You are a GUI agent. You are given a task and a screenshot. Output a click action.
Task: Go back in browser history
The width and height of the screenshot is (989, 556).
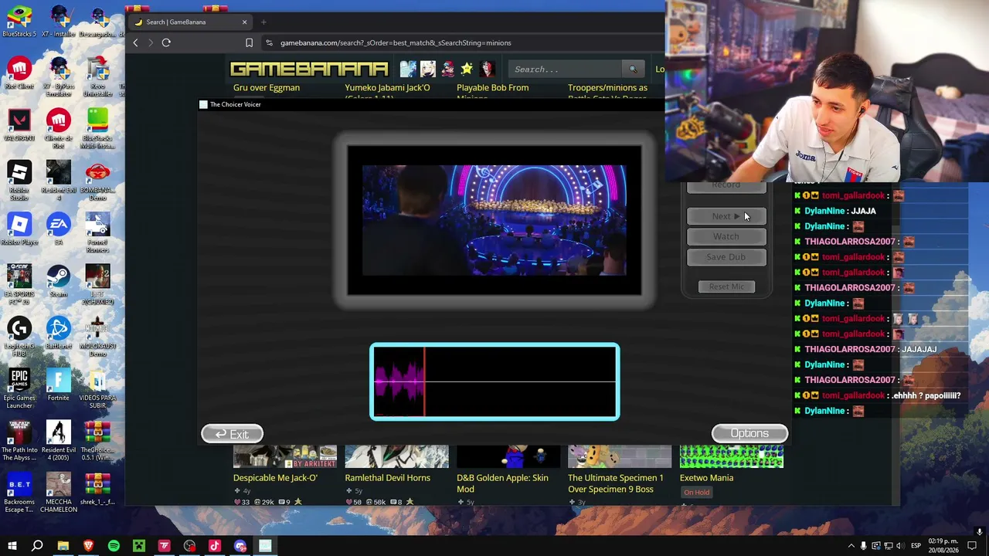[x=135, y=42]
